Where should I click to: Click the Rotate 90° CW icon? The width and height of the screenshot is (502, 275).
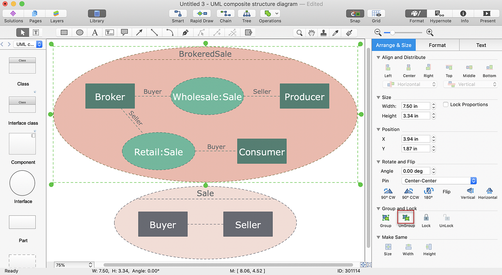click(x=388, y=191)
